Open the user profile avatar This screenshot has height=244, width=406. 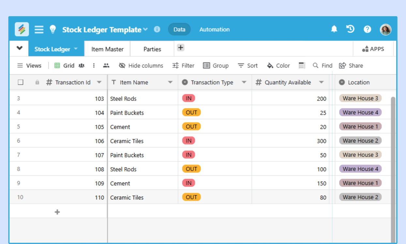(x=385, y=30)
